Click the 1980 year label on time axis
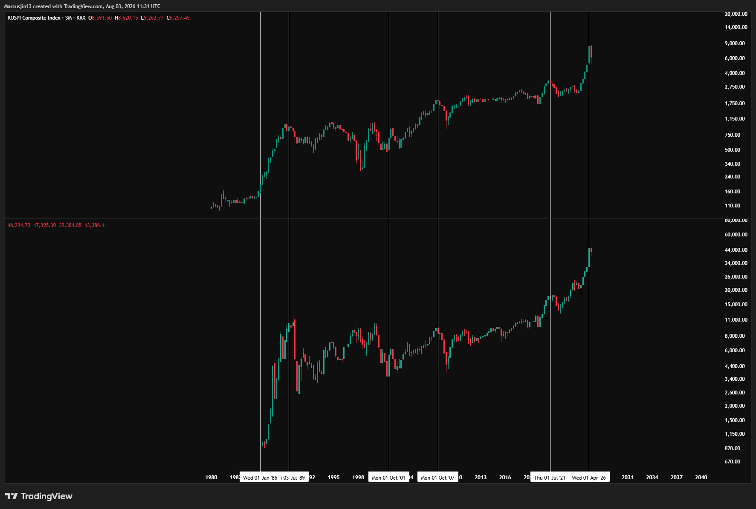756x509 pixels. tap(211, 477)
